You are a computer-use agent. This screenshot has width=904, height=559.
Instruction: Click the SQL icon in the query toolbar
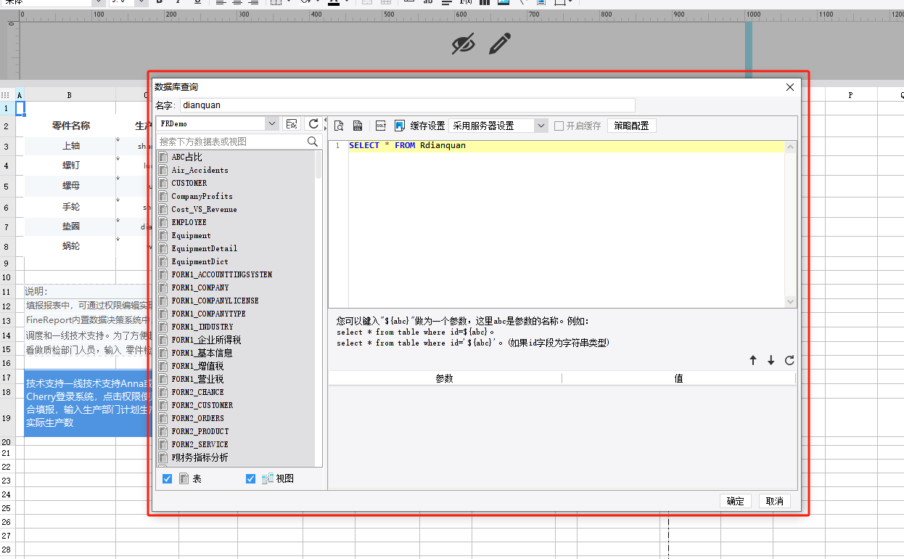tap(381, 126)
